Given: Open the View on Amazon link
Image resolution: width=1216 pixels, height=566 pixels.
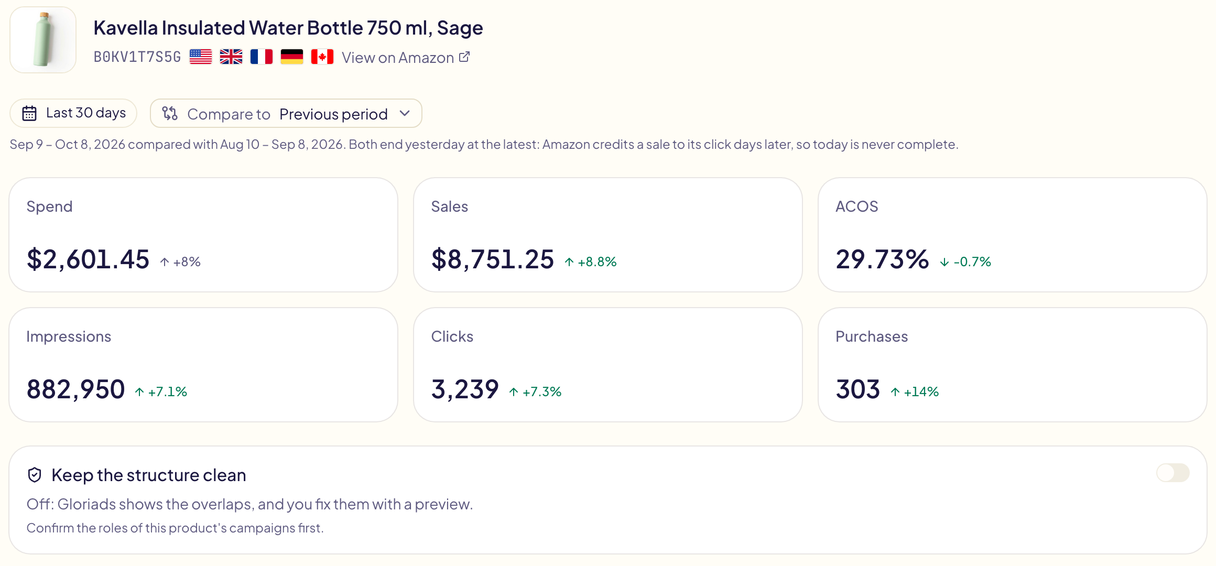Looking at the screenshot, I should click(x=406, y=57).
